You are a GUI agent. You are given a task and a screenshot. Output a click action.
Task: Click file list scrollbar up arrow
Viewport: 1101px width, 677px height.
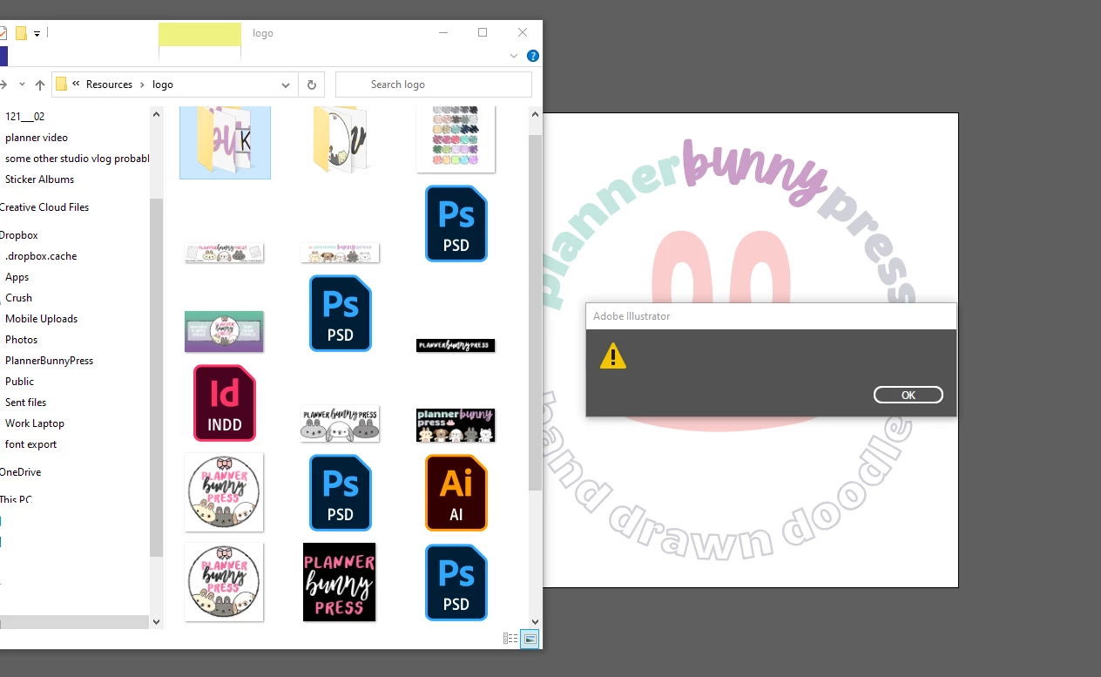click(534, 113)
